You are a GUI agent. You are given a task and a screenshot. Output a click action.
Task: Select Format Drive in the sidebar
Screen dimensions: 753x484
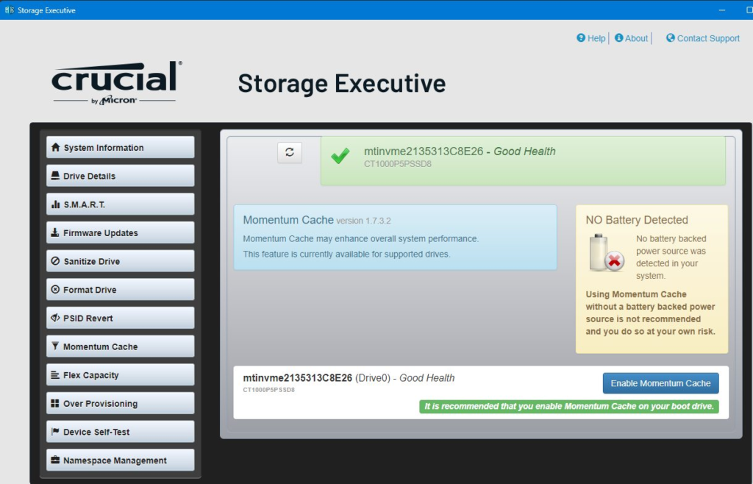[121, 289]
